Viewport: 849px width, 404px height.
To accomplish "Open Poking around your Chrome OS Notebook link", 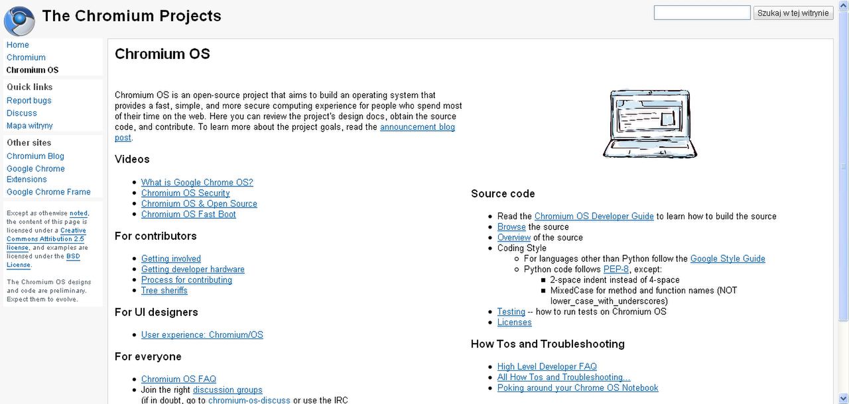I will [578, 388].
